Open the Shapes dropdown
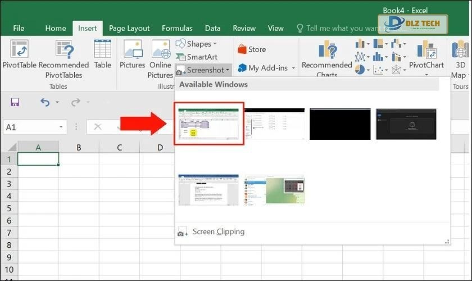The width and height of the screenshot is (472, 281). pos(196,44)
